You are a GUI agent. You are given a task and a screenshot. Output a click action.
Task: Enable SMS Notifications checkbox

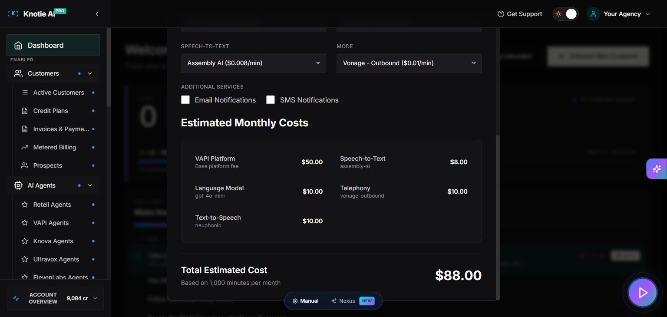[271, 100]
